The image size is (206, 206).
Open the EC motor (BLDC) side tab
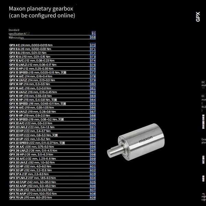pos(204,103)
